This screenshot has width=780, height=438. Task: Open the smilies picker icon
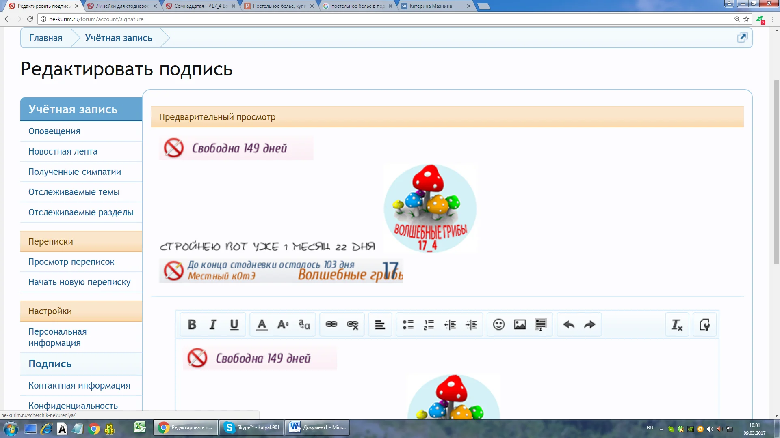point(498,325)
